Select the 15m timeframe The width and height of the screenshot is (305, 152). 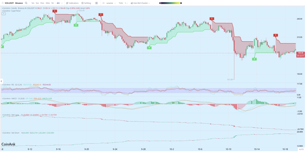[42, 3]
